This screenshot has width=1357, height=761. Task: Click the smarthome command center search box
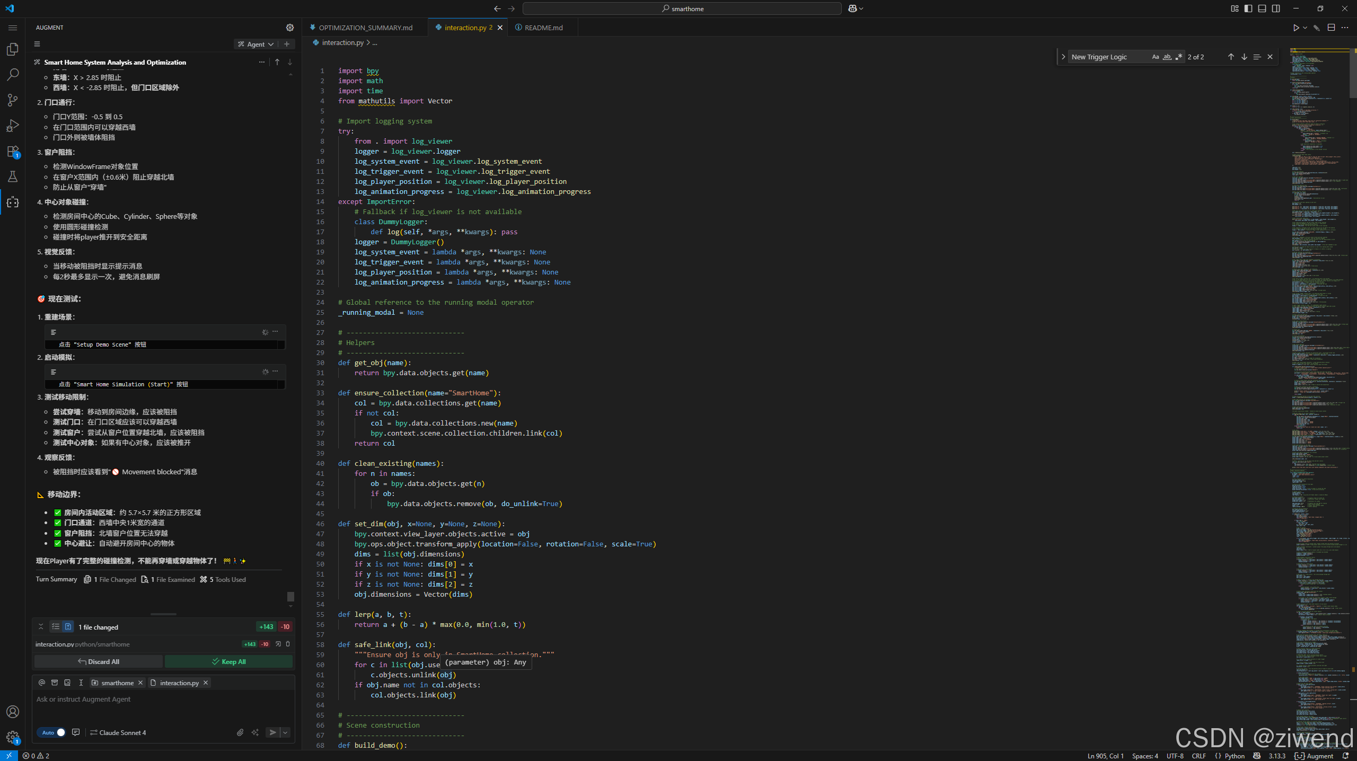point(682,8)
